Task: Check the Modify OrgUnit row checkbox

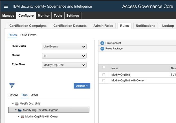Action: point(104,75)
